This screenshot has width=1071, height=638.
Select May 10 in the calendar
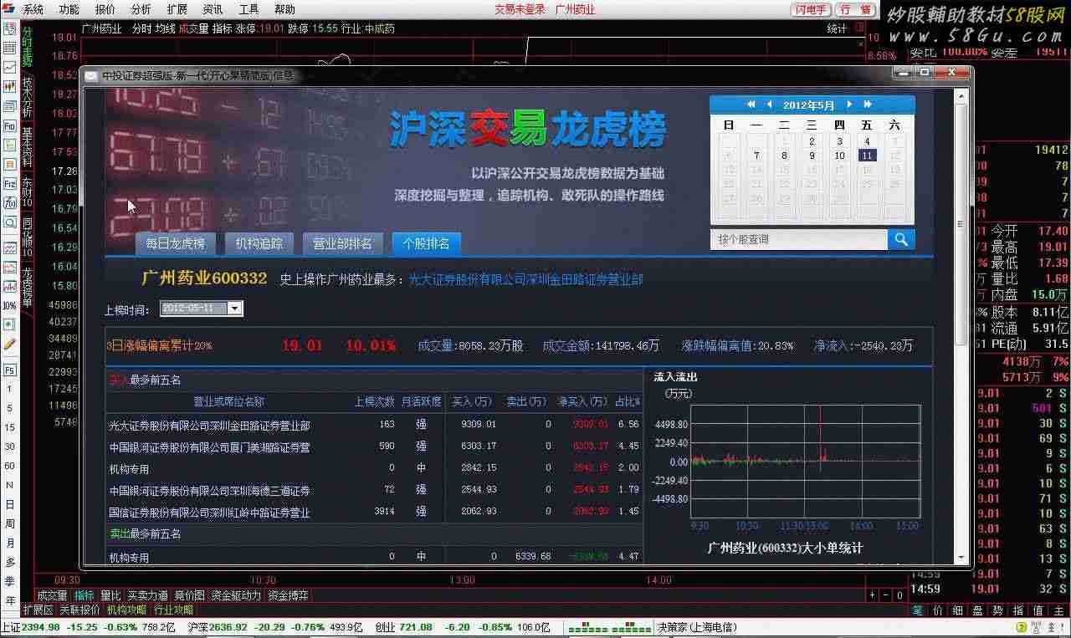point(839,156)
